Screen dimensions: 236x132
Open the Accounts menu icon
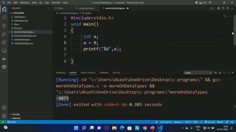click(x=4, y=107)
